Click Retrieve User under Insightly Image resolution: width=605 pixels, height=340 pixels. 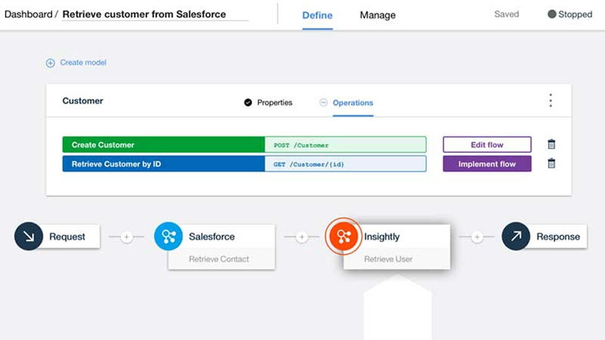[388, 259]
